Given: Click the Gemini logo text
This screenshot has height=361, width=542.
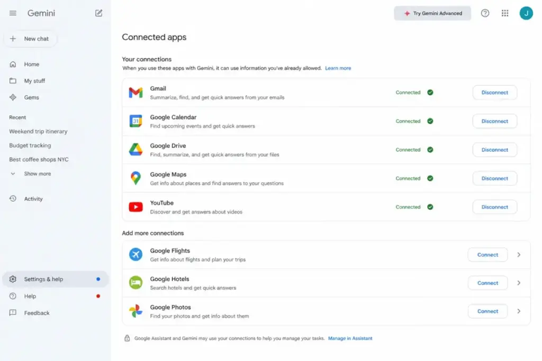Looking at the screenshot, I should [41, 13].
